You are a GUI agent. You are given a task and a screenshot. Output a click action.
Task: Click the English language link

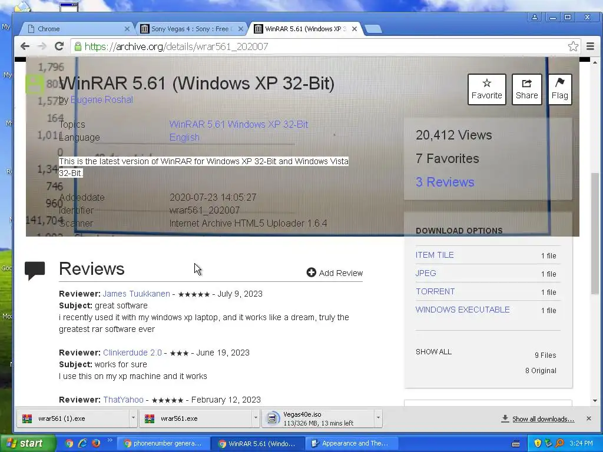[x=184, y=137]
